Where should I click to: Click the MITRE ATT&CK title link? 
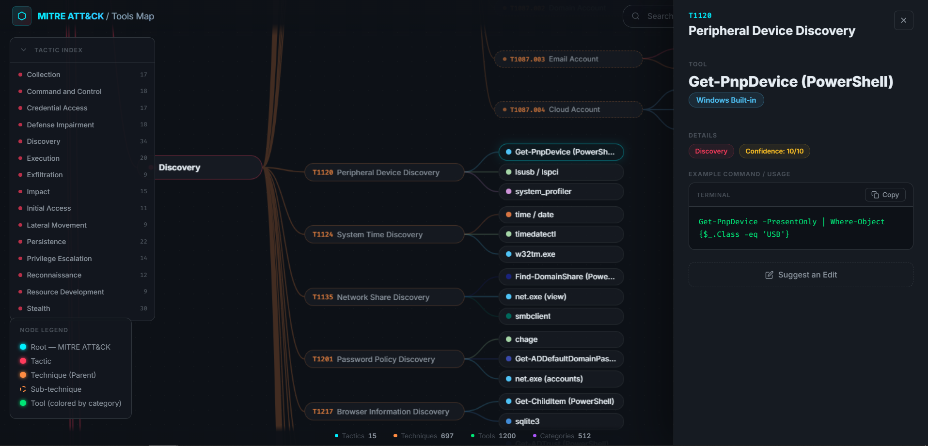pos(71,16)
